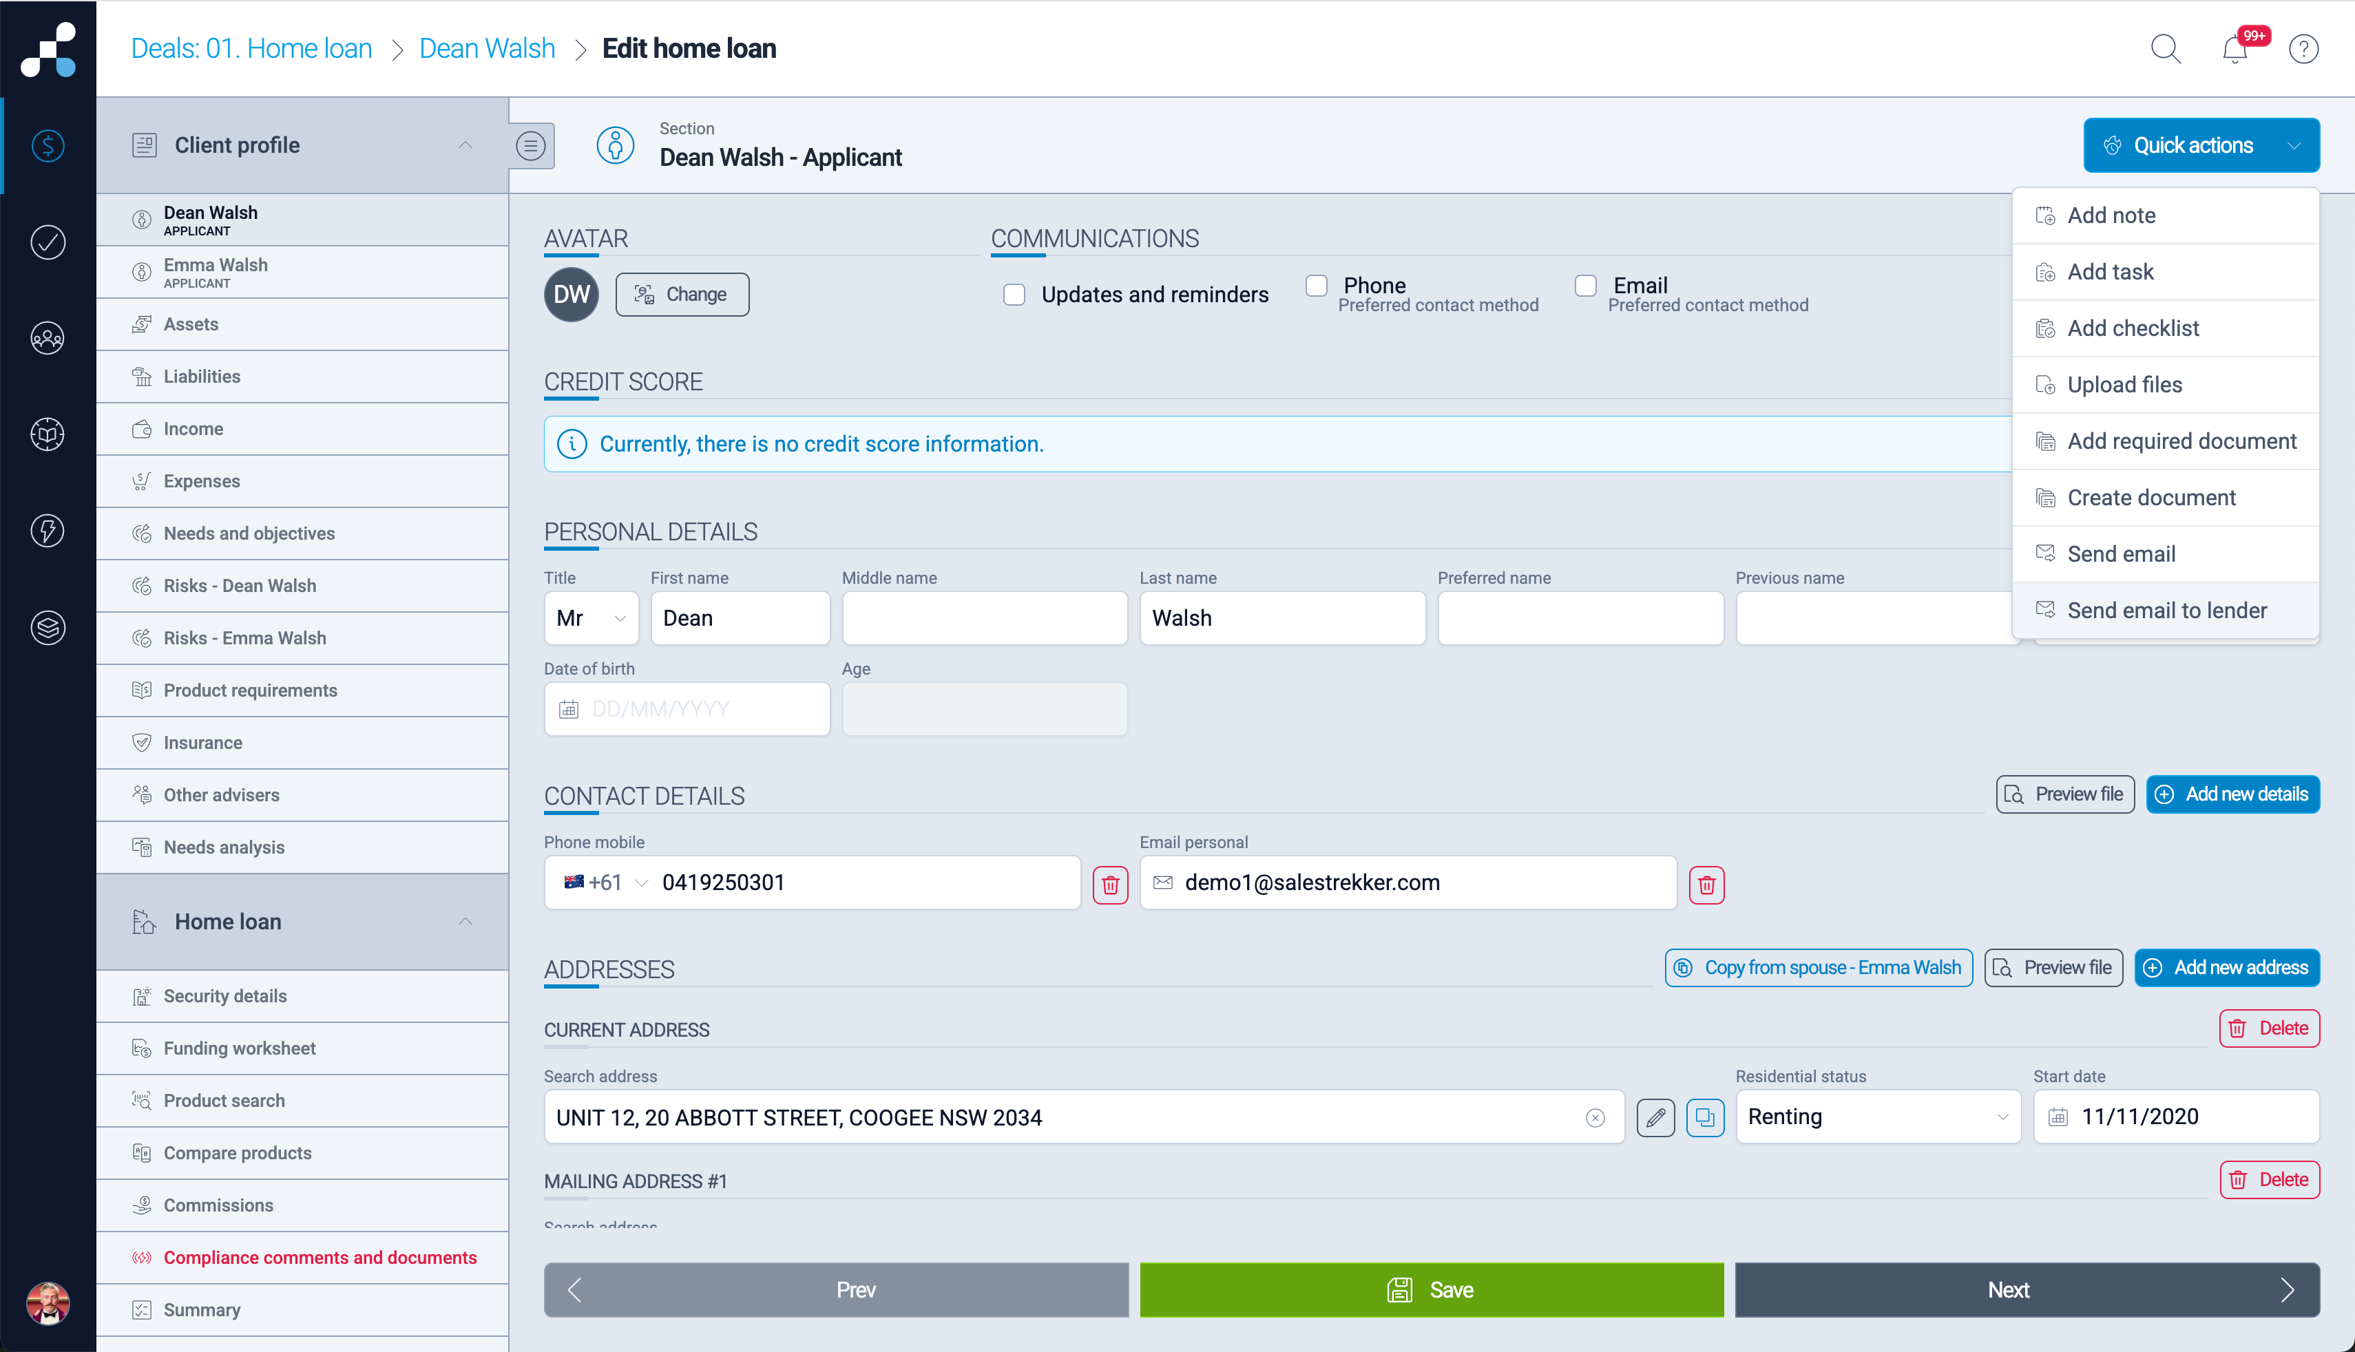Select Upload files menu item
Viewport: 2355px width, 1352px height.
[2166, 384]
